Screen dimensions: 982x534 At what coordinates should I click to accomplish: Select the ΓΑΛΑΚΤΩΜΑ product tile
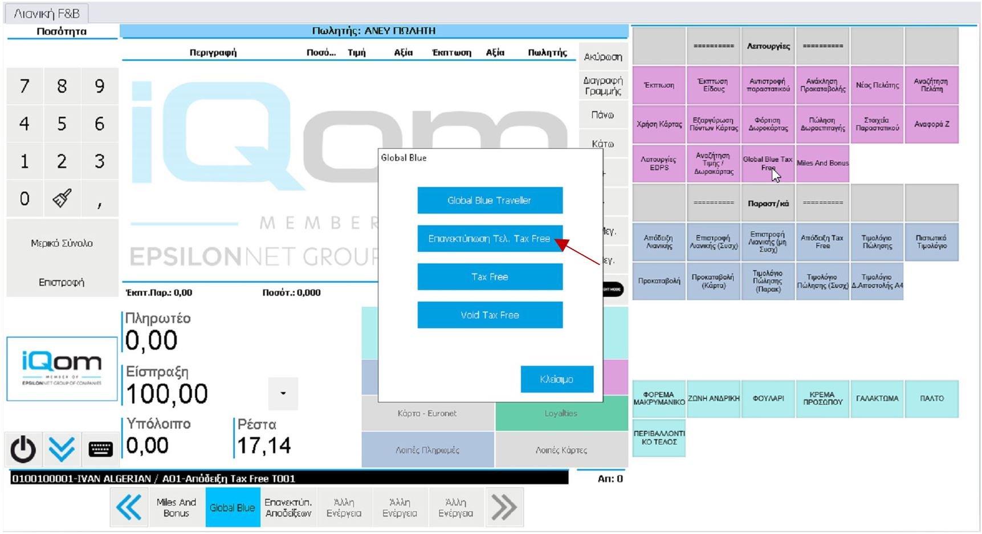[877, 399]
